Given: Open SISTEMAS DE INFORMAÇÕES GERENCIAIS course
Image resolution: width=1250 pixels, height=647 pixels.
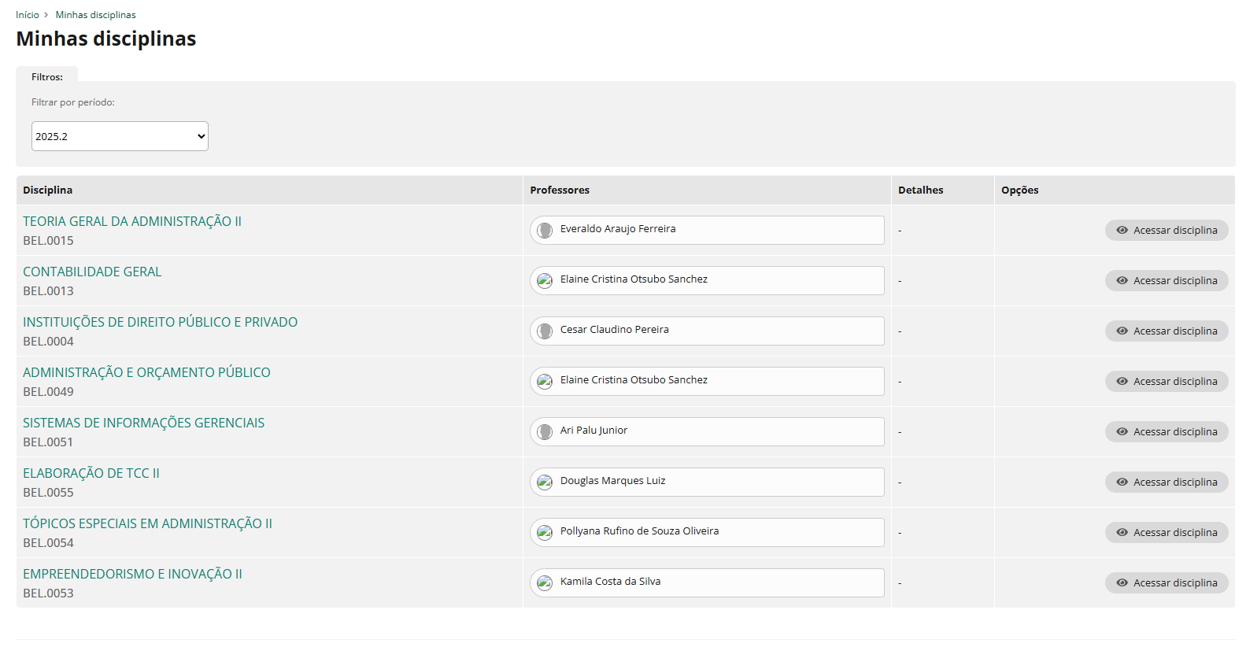Looking at the screenshot, I should point(143,423).
